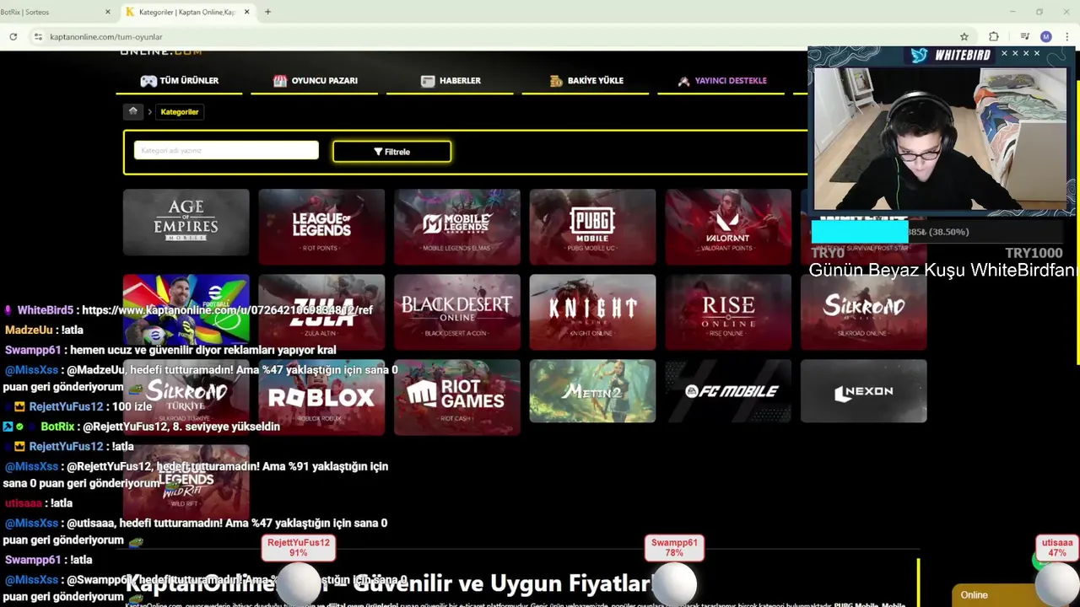Go to the HABERLER section
The image size is (1080, 607).
pyautogui.click(x=450, y=81)
